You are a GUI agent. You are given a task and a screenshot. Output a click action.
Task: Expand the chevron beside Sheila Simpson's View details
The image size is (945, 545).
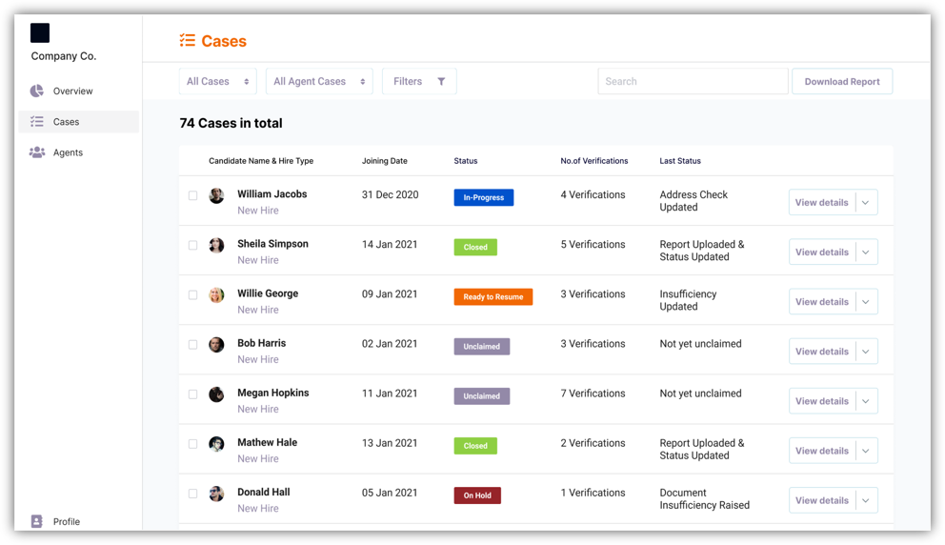[x=866, y=252]
